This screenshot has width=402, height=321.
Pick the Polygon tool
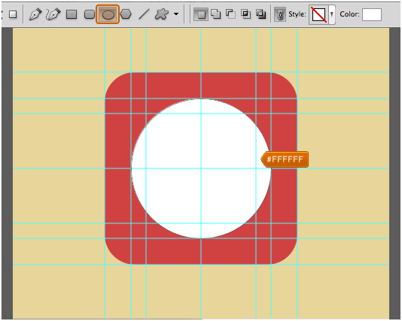click(126, 14)
